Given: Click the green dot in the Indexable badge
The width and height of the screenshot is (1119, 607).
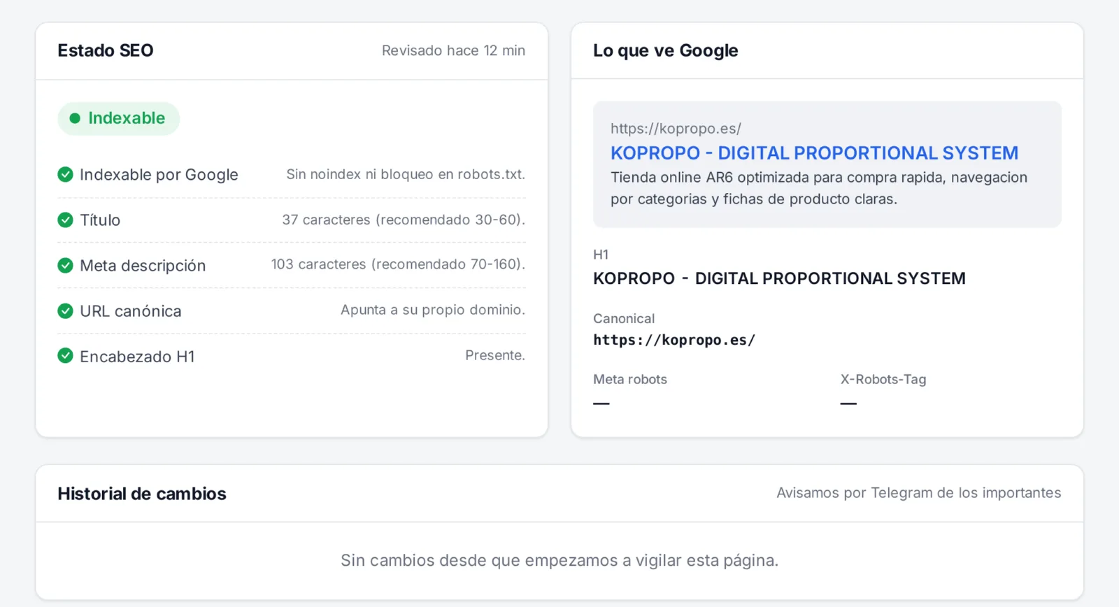Looking at the screenshot, I should (x=75, y=118).
